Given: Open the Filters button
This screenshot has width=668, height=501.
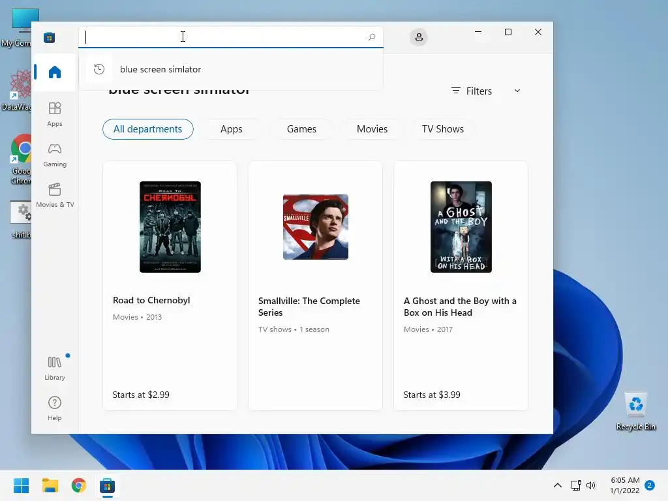Looking at the screenshot, I should point(472,91).
